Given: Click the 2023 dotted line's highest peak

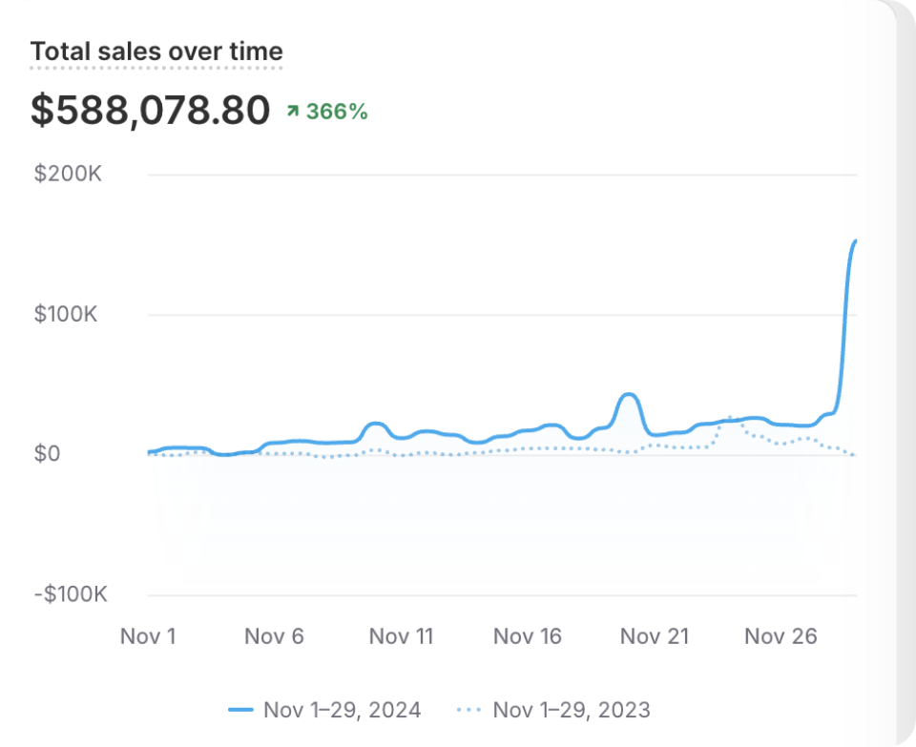Looking at the screenshot, I should point(730,417).
